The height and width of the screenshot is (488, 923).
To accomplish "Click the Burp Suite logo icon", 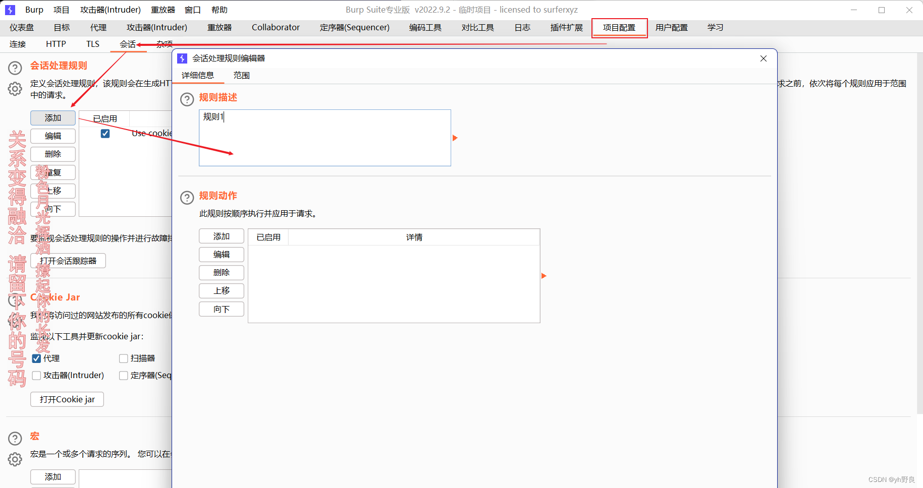I will point(10,10).
